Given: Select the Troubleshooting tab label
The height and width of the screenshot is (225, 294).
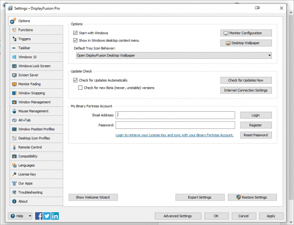Looking at the screenshot, I should [30, 192].
